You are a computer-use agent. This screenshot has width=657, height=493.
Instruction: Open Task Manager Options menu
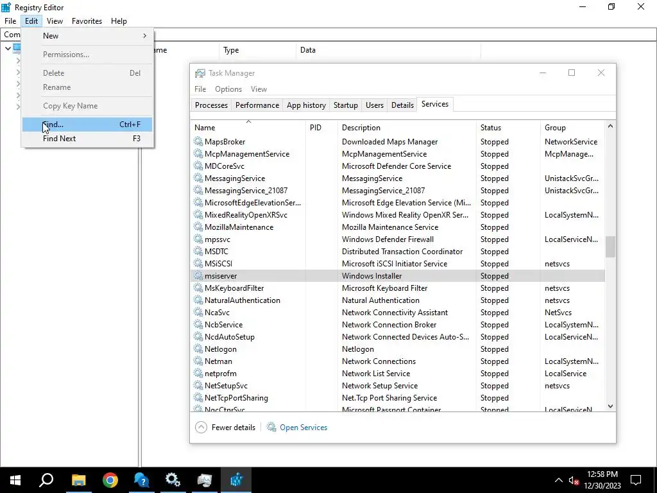point(228,89)
